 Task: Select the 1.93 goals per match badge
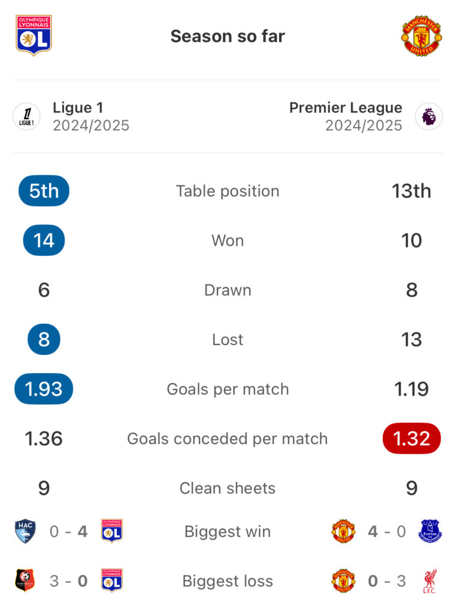coord(44,389)
